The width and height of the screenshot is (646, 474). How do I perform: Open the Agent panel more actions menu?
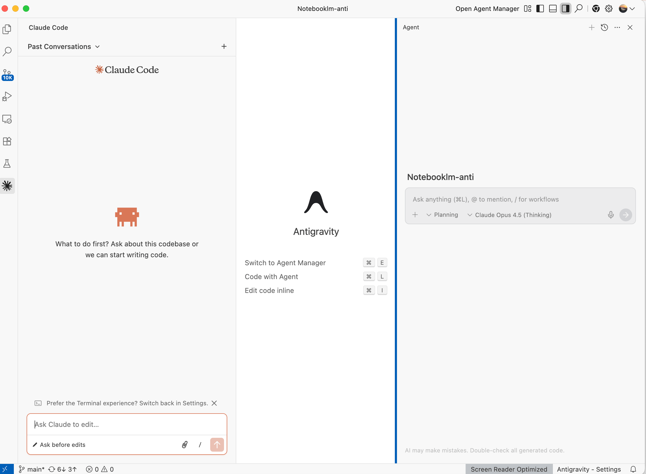(x=617, y=27)
